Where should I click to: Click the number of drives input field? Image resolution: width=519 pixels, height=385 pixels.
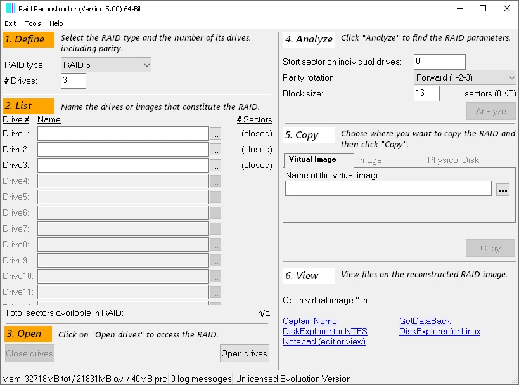click(x=73, y=81)
